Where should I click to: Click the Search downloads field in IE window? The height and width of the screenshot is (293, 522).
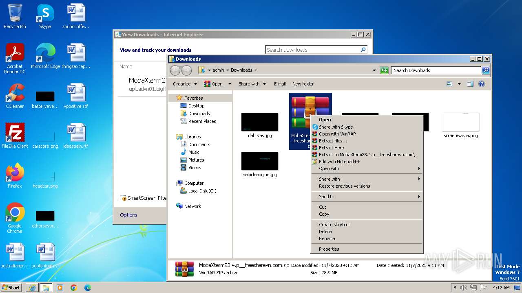[x=316, y=50]
